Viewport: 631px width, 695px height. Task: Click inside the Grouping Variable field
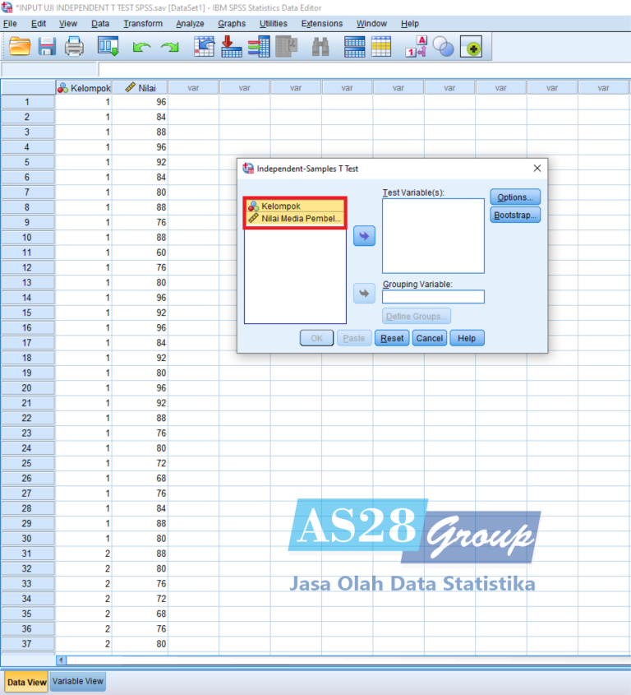[x=433, y=297]
